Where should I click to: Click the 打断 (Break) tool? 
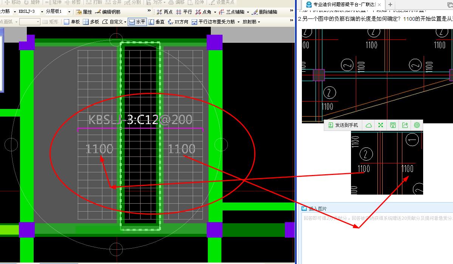click(94, 2)
